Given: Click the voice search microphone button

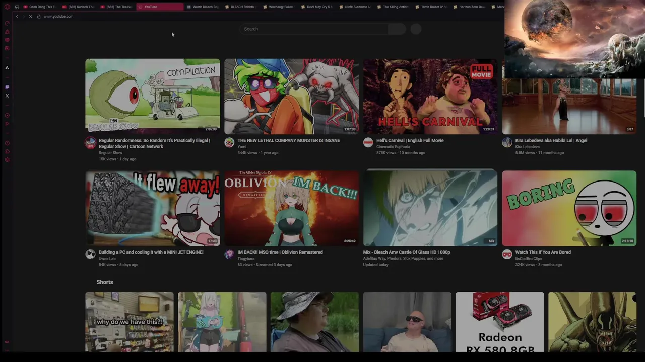Looking at the screenshot, I should (416, 29).
